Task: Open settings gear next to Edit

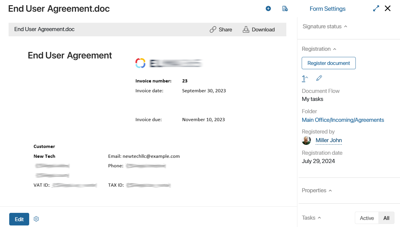Action: pos(36,219)
